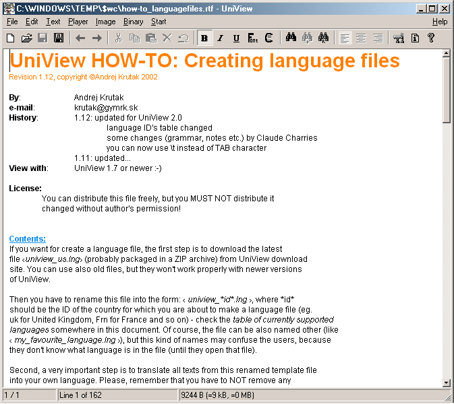Click the Replace binoculars icon
Image resolution: width=454 pixels, height=404 pixels.
[x=323, y=38]
